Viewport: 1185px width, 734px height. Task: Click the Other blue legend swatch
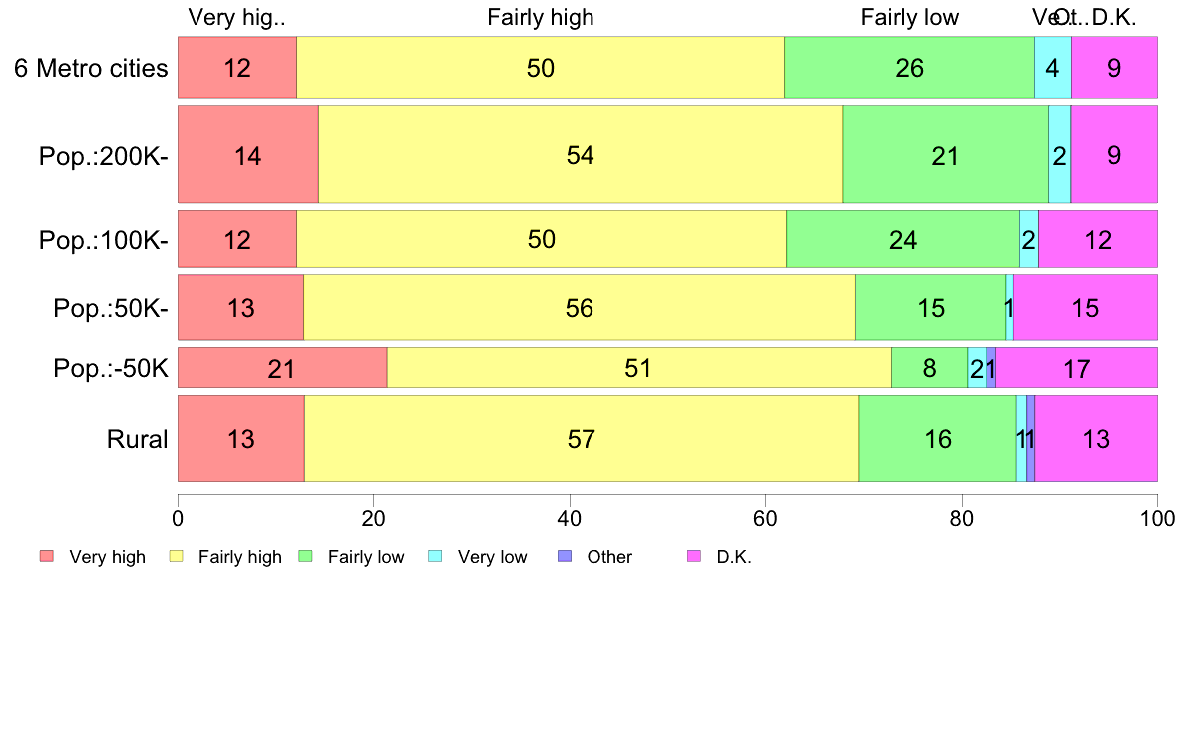(x=565, y=557)
